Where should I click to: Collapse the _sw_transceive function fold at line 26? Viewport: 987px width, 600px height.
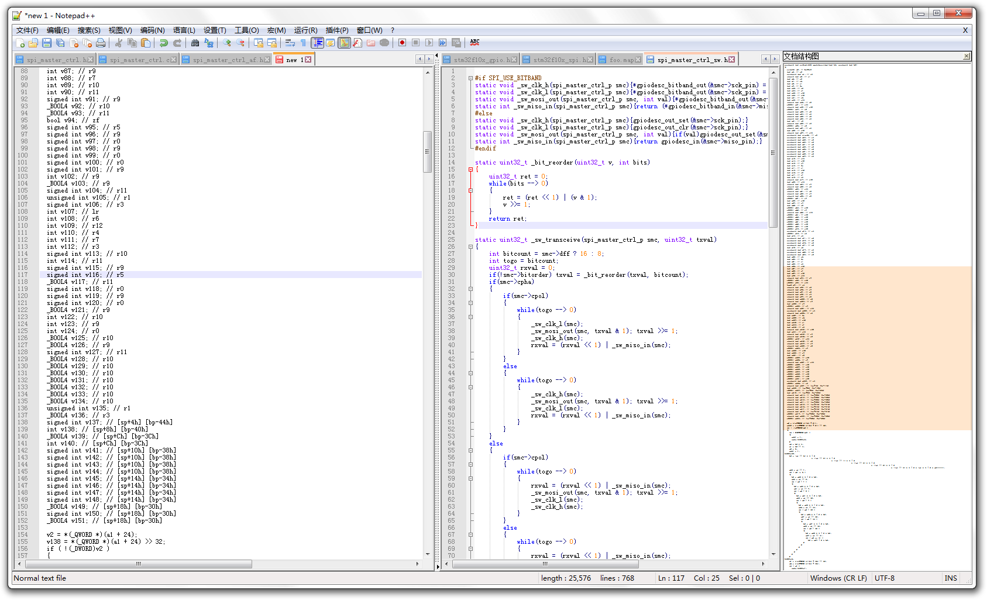coord(470,246)
